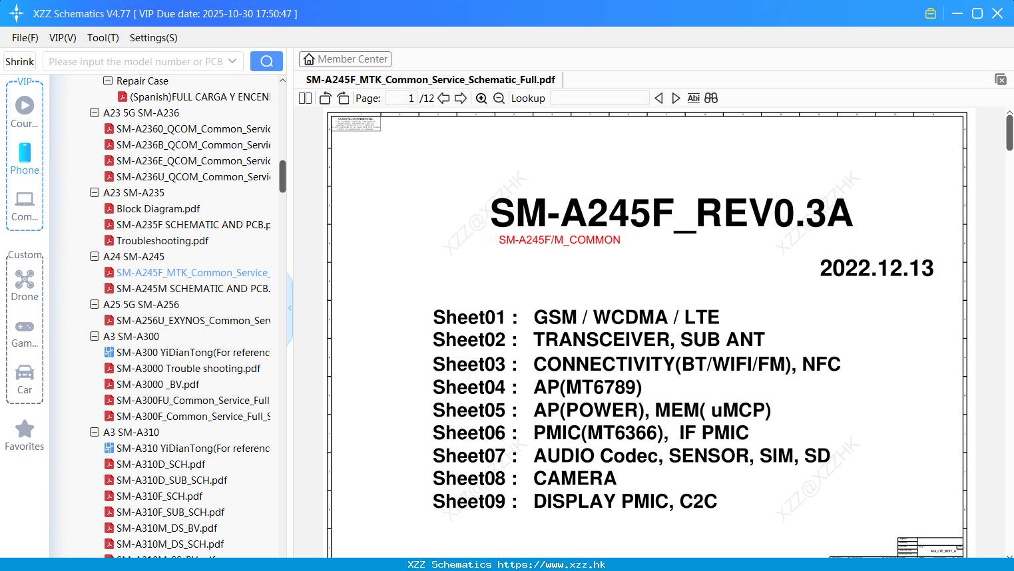Open SM-A2360_QCOM_Common_Servic file

pos(187,128)
